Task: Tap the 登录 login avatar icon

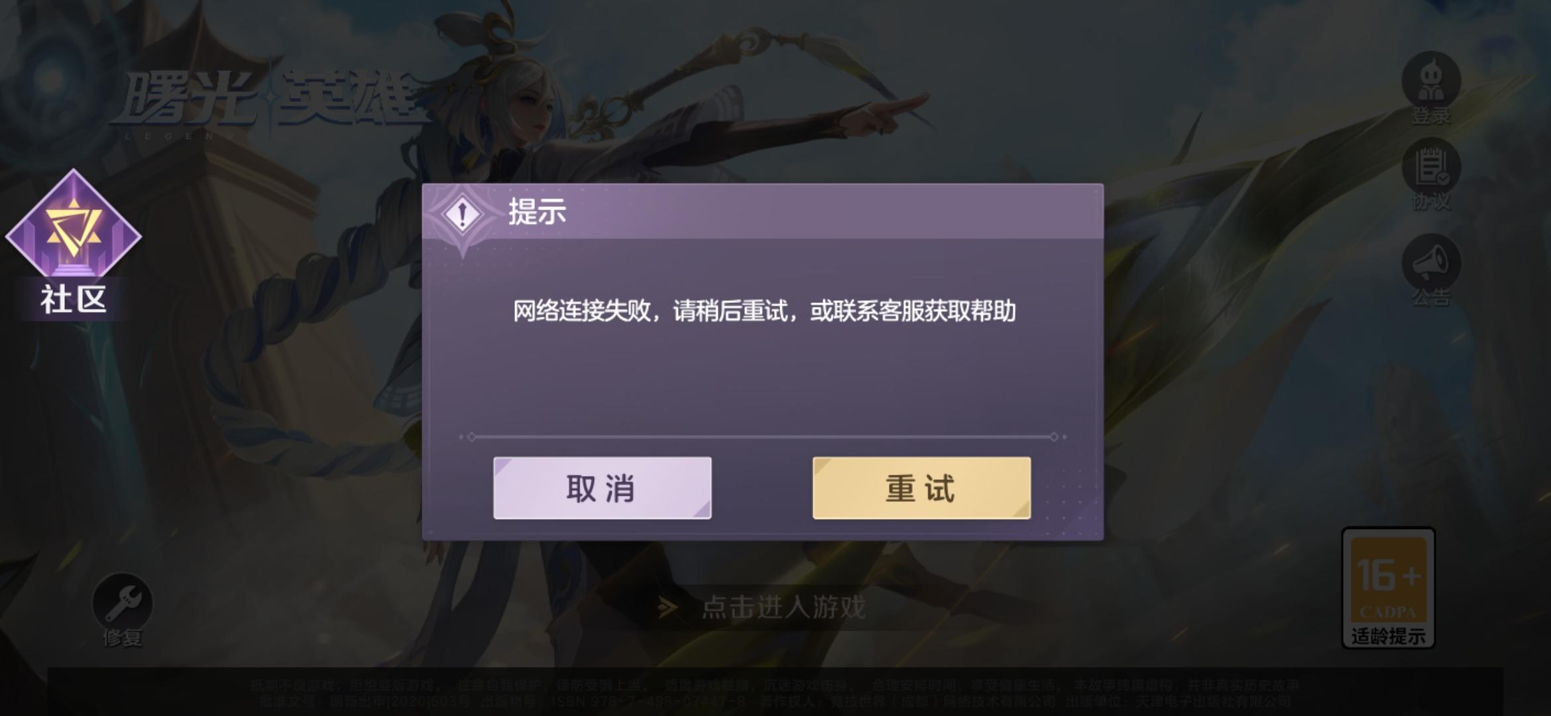Action: pyautogui.click(x=1431, y=80)
